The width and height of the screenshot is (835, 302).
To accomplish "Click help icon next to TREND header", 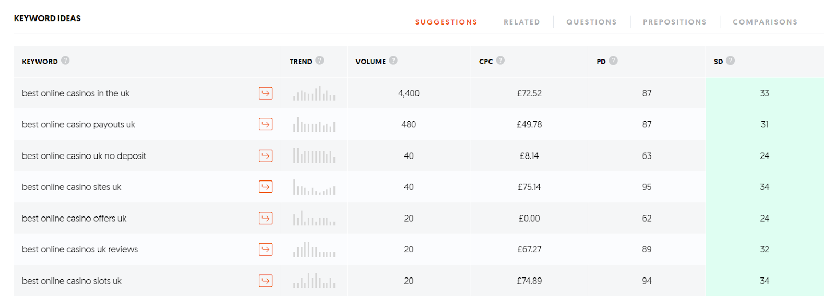I will (320, 61).
